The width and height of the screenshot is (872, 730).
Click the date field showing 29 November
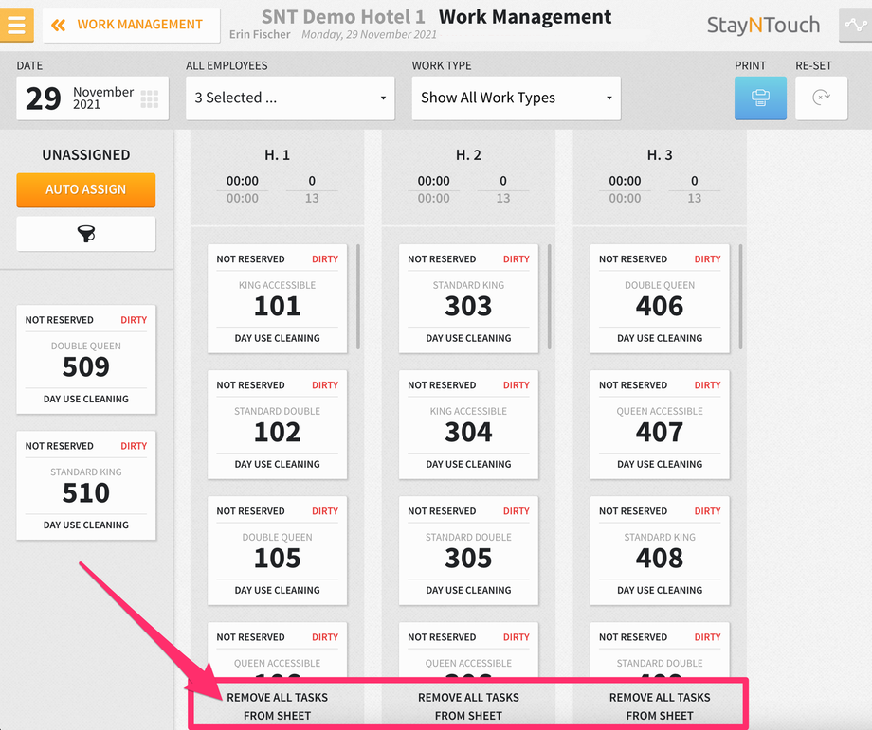[92, 98]
